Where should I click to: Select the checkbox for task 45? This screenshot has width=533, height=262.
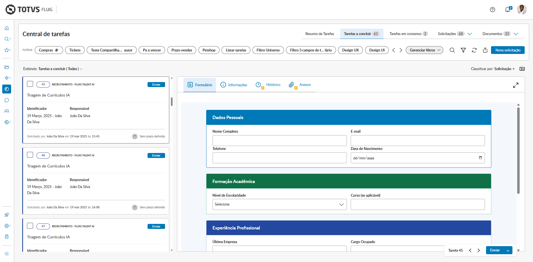click(x=30, y=84)
